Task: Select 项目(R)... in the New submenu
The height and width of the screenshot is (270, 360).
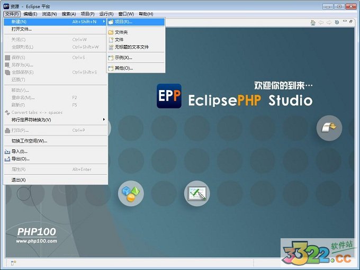Action: 136,22
